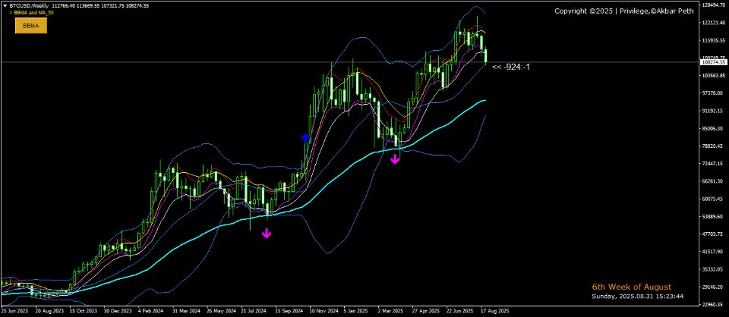
Task: Click the yellow BBMA button
Action: pyautogui.click(x=31, y=26)
